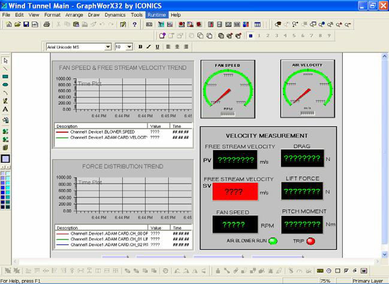Open the Dynamics menu
Viewport: 389px width, 284px height.
coord(115,15)
